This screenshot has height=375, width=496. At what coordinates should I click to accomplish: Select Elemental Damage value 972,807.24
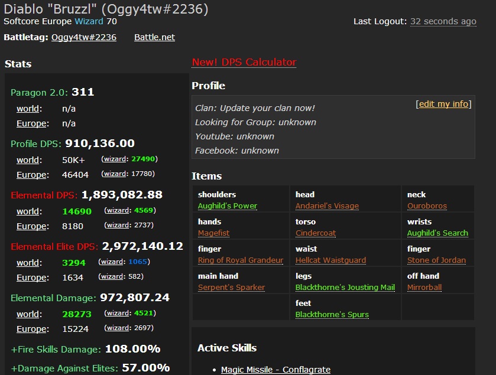point(135,298)
